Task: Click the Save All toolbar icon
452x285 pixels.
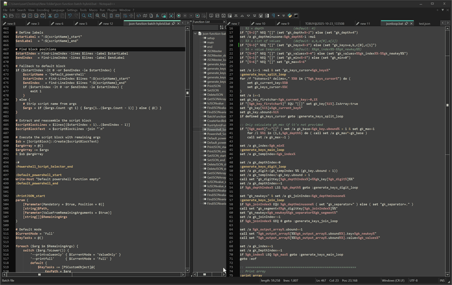Action: pos(24,16)
